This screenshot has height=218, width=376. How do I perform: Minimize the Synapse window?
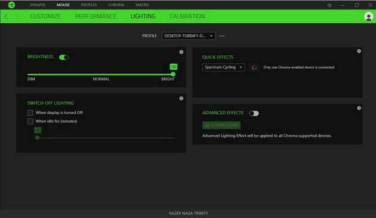[343, 5]
